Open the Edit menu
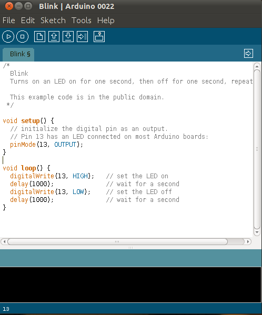 click(x=28, y=21)
